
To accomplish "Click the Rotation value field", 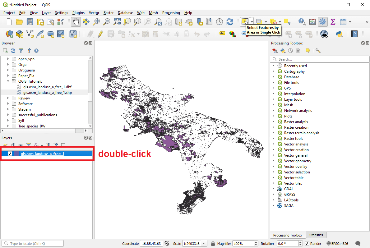I will [x=287, y=244].
